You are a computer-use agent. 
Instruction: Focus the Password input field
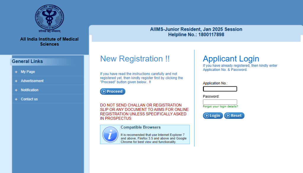coord(220,102)
